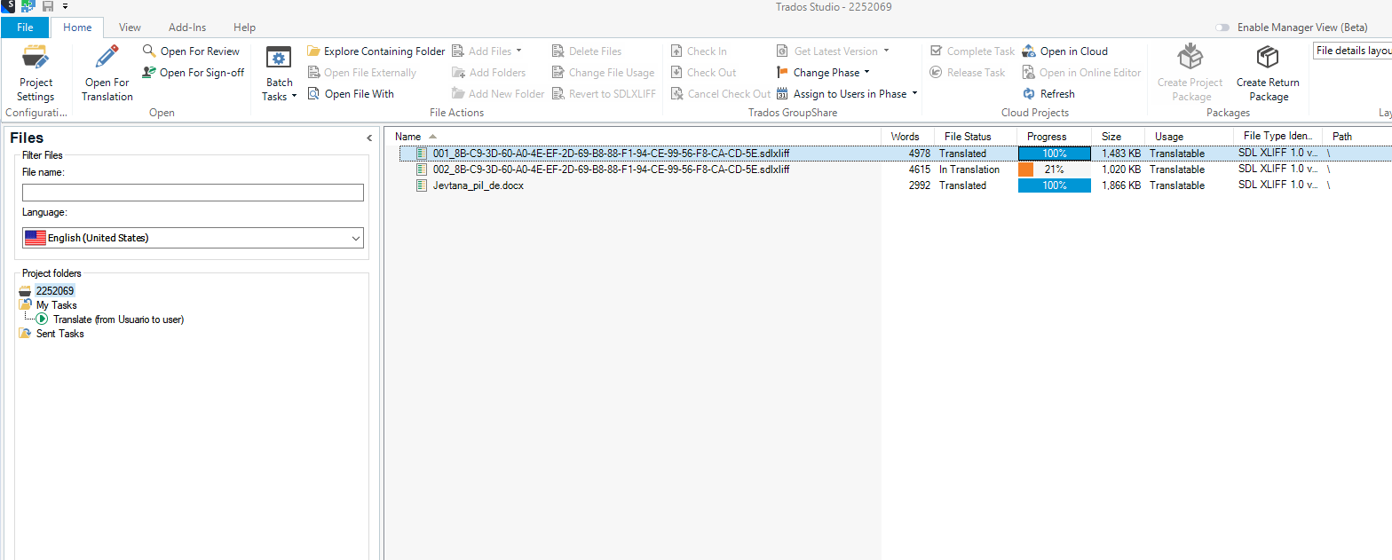Viewport: 1392px width, 560px height.
Task: Sort by File Type Identifier column
Action: click(x=1277, y=137)
